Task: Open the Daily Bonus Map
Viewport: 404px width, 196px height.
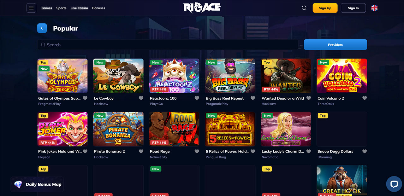Action: (x=37, y=184)
